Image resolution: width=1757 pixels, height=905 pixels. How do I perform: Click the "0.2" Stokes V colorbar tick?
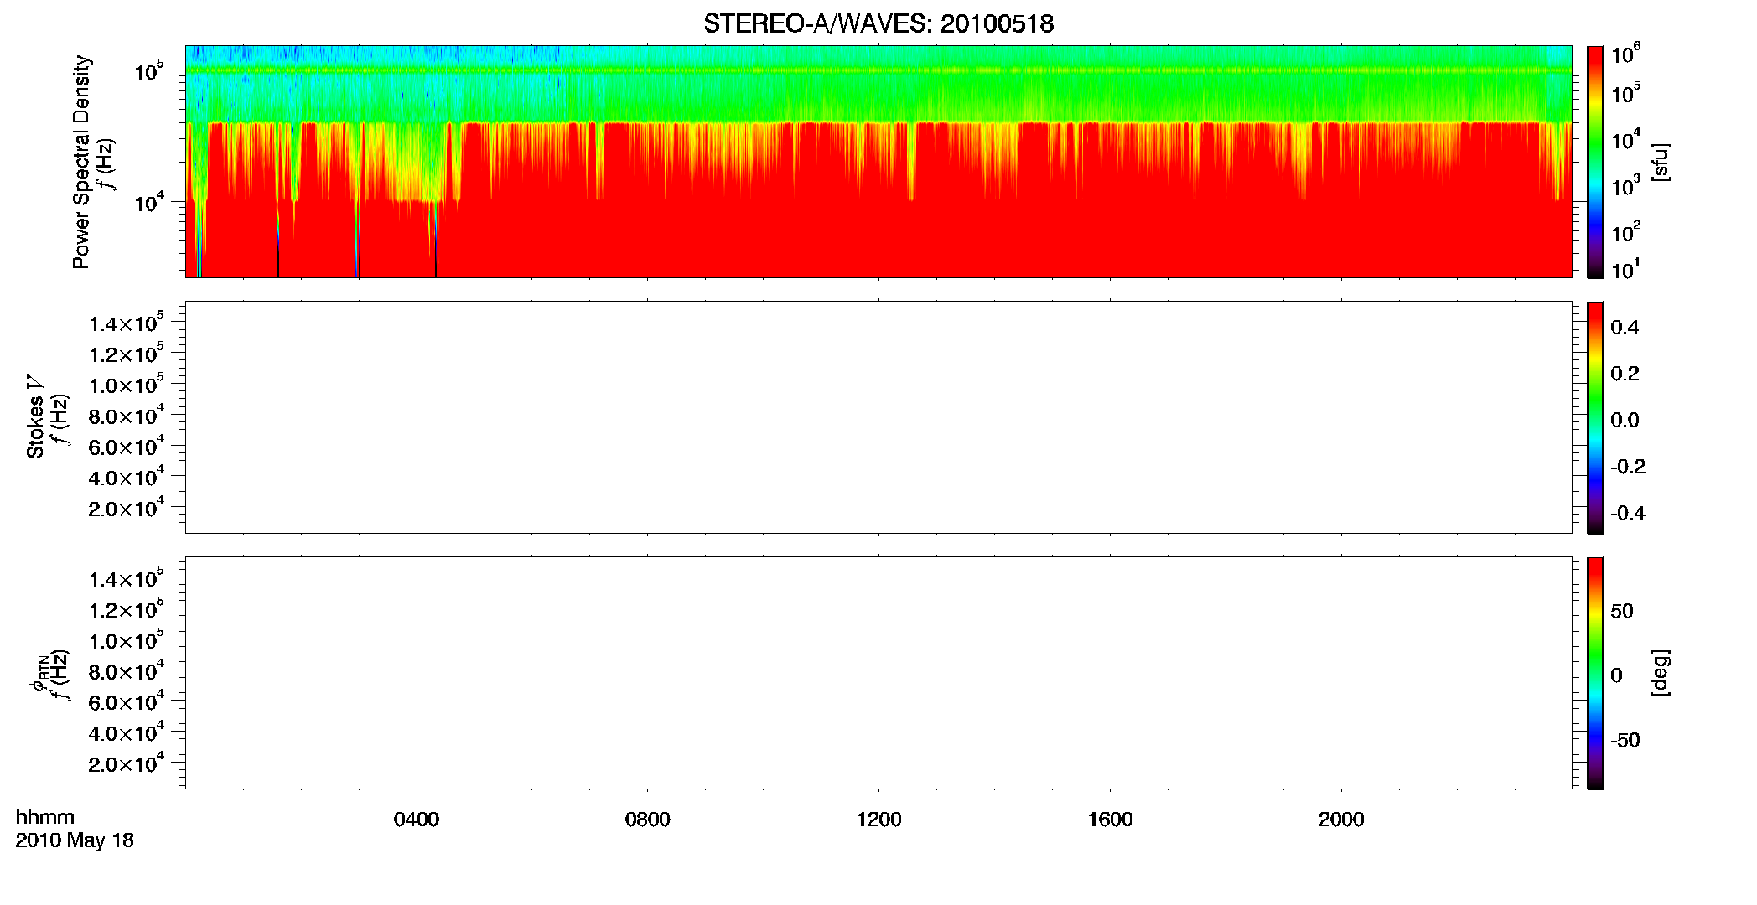pos(1625,374)
